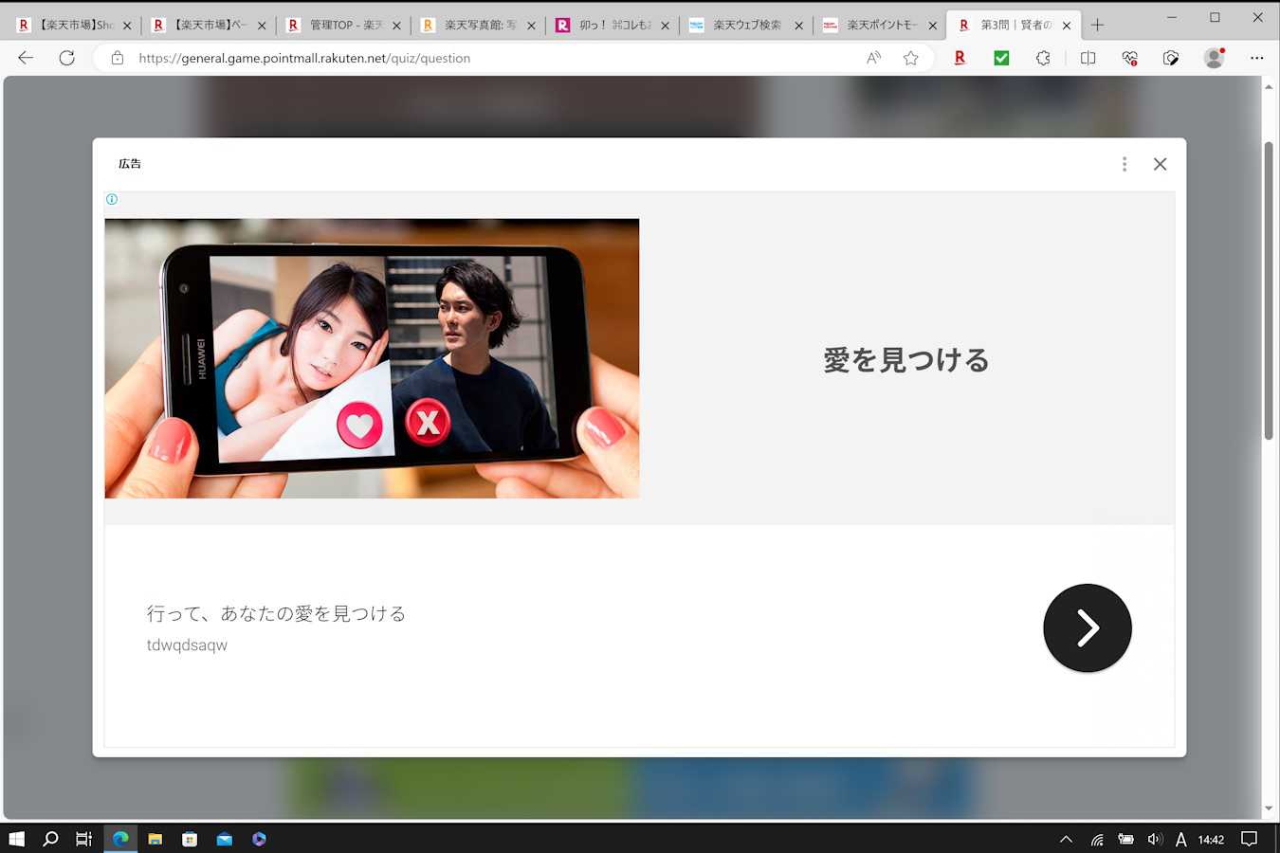Click the ad info (i) icon

pos(112,199)
